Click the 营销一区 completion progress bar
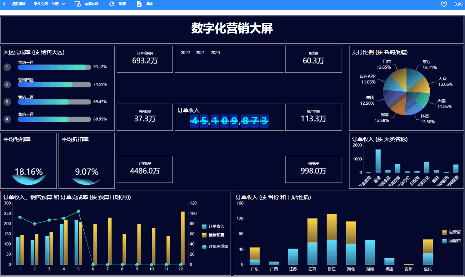 (x=54, y=67)
